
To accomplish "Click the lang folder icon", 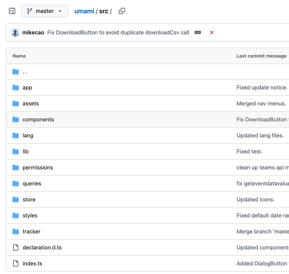I will point(16,136).
